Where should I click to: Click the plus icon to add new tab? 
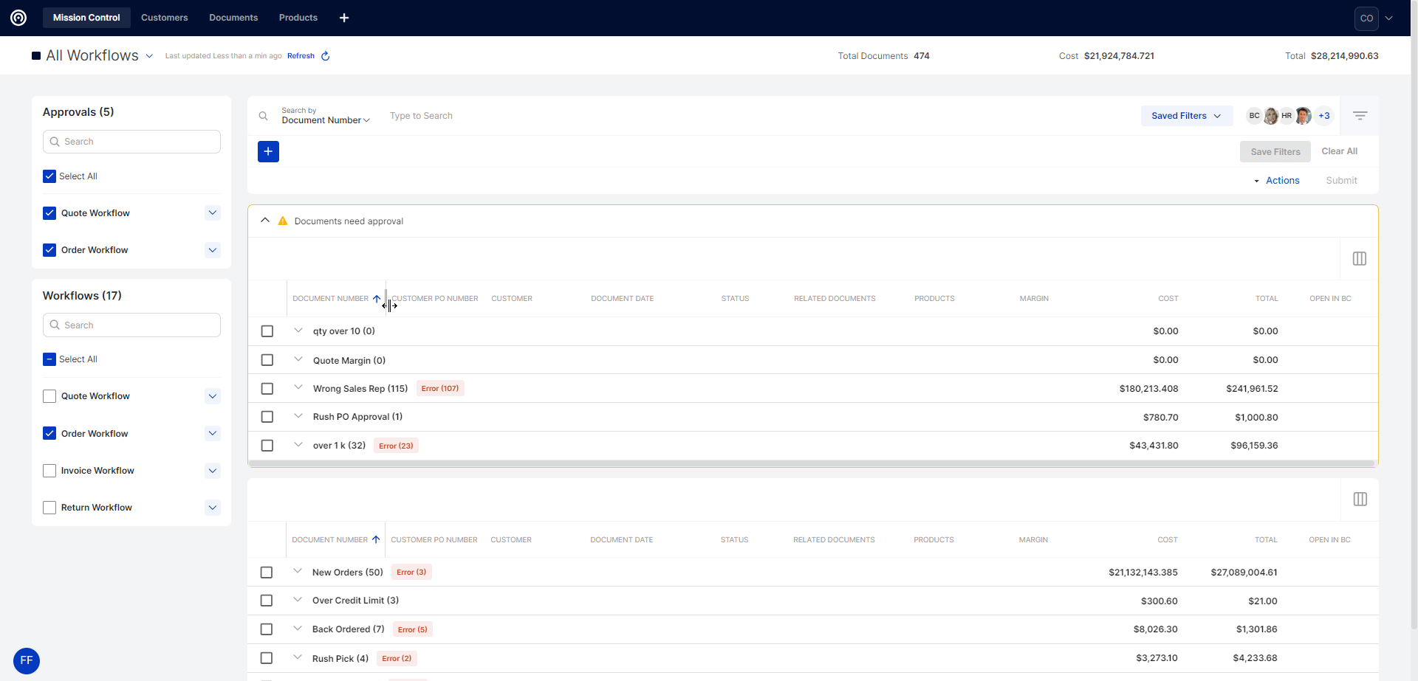pos(344,18)
